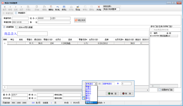Click the 商品录入 product entry field
183x106 pixels.
(32, 34)
